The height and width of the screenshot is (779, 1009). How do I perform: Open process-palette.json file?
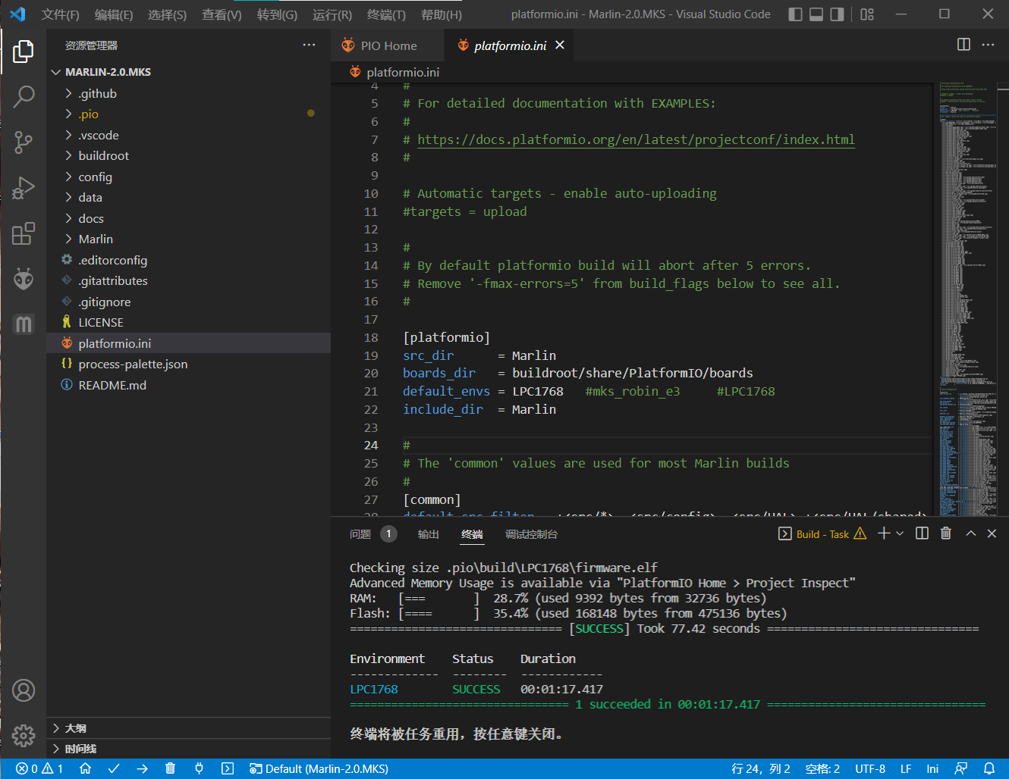point(188,364)
